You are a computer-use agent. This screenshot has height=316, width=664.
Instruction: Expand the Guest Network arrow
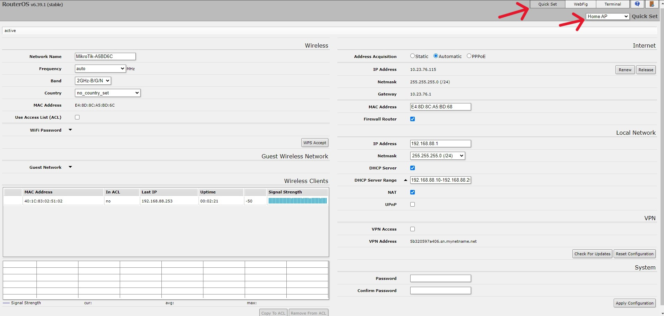pyautogui.click(x=70, y=167)
